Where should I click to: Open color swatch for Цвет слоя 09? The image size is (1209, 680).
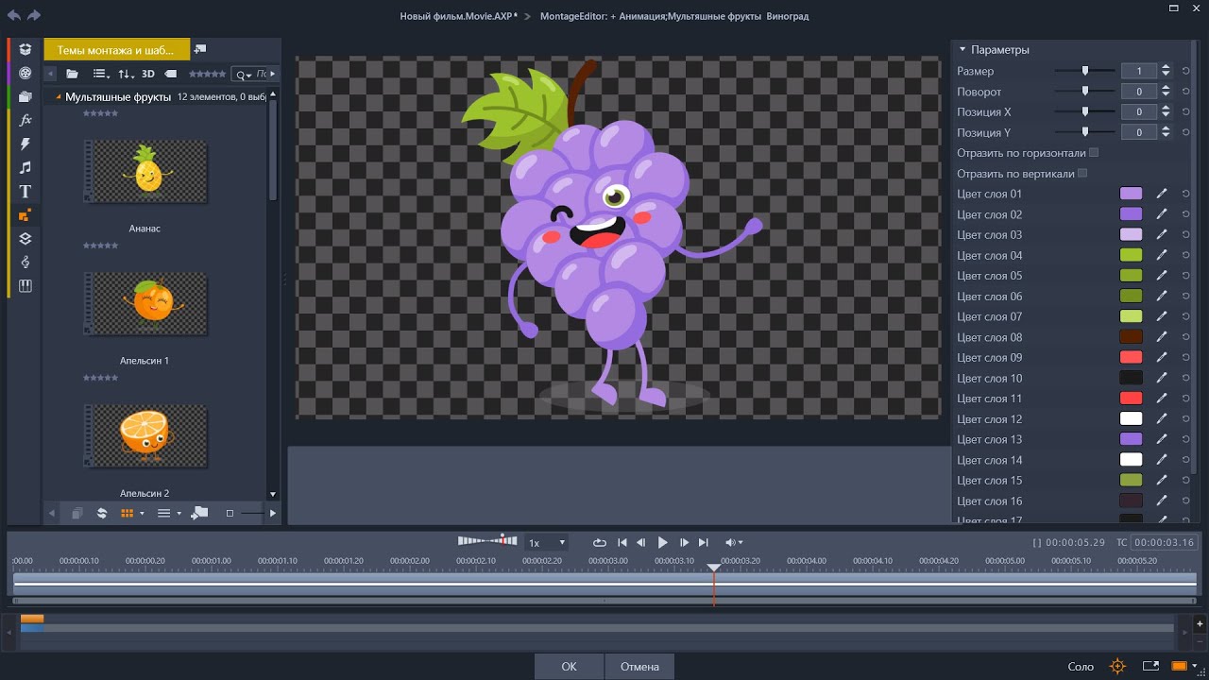(1131, 357)
